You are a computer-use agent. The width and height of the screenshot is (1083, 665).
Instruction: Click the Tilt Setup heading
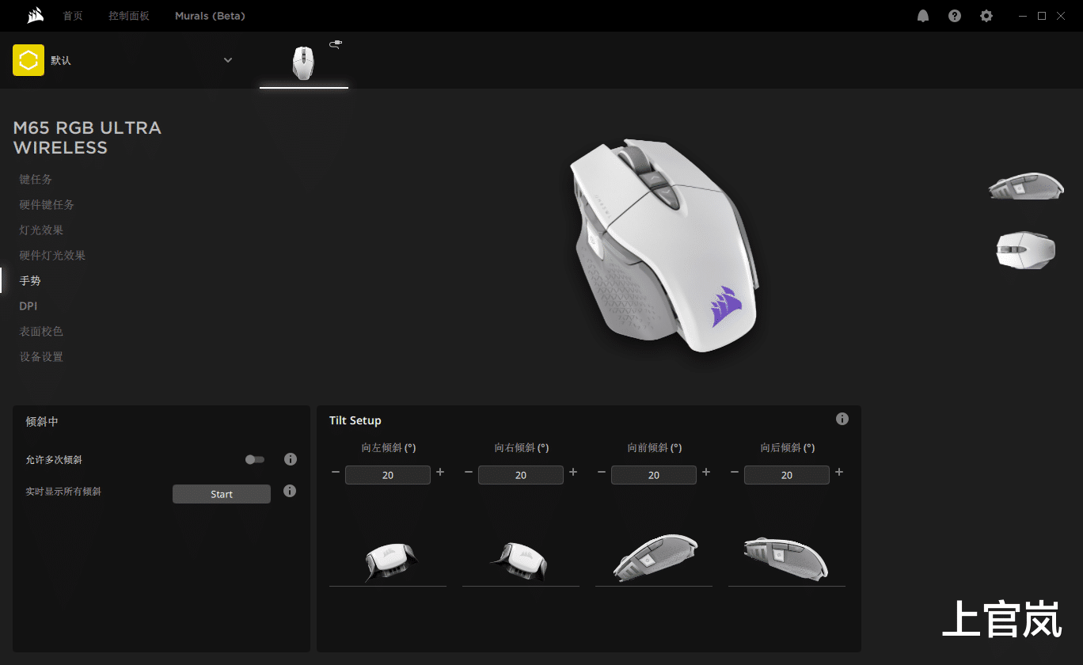355,420
